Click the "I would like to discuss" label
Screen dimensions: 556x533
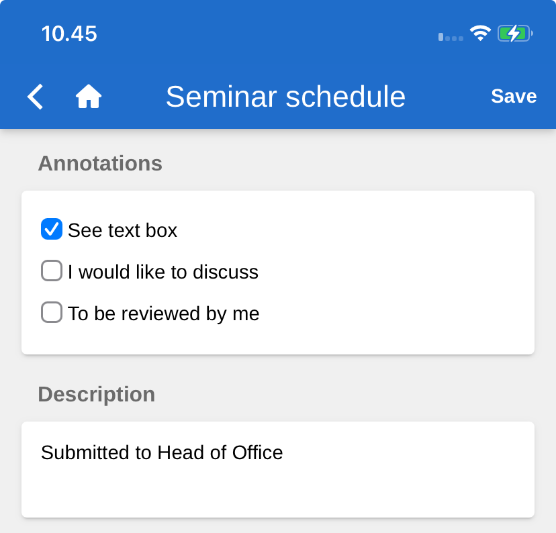163,272
